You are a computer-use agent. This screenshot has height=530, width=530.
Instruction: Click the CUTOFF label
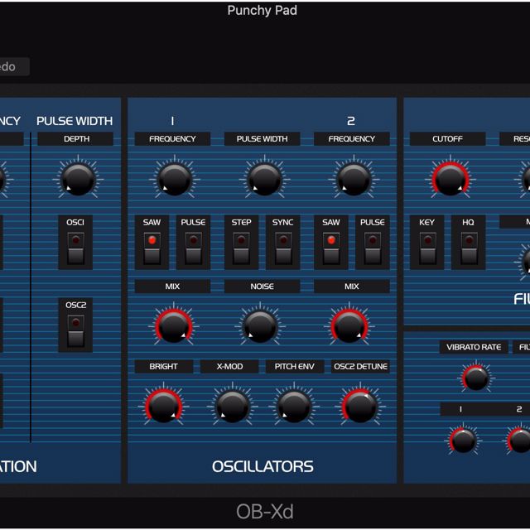coord(447,139)
